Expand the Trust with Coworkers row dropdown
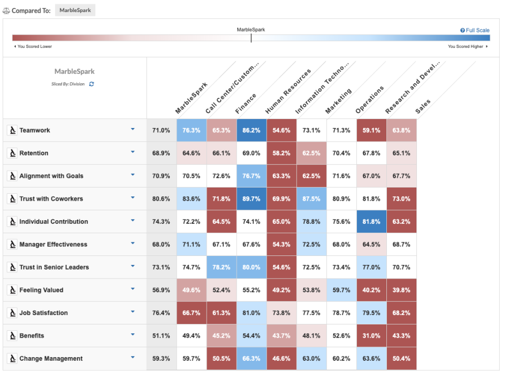Screen dimensions: 506x375 pos(133,198)
